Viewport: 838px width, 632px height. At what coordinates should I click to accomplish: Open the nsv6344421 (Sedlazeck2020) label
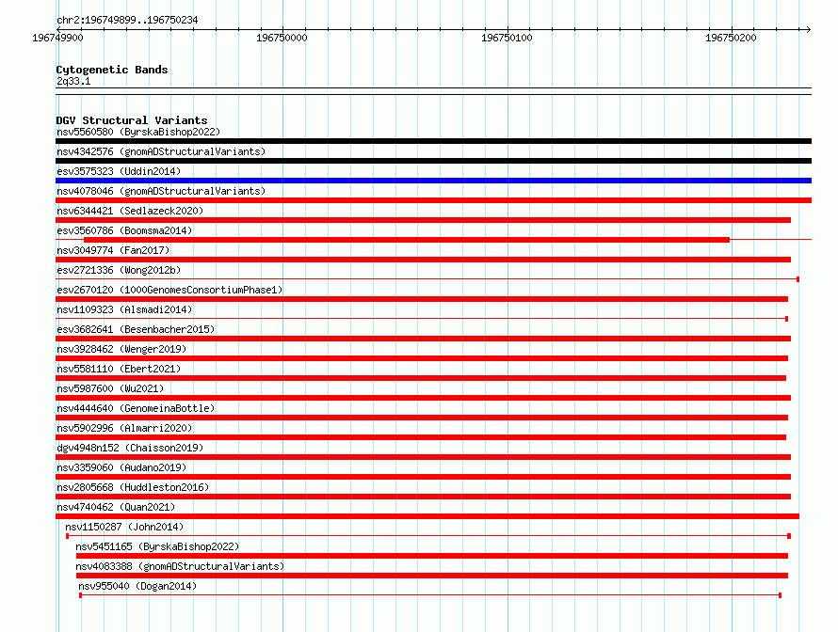pos(130,211)
